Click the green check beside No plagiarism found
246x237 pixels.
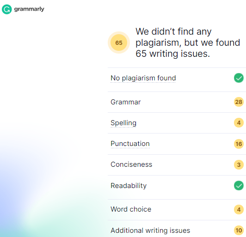click(239, 78)
